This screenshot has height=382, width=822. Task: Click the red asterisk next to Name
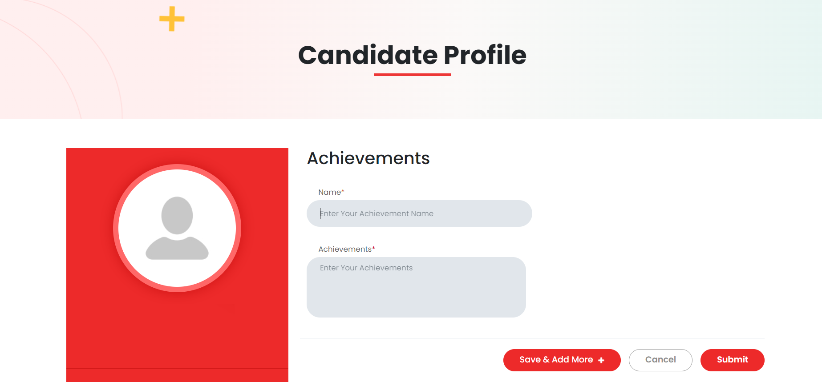pos(343,191)
